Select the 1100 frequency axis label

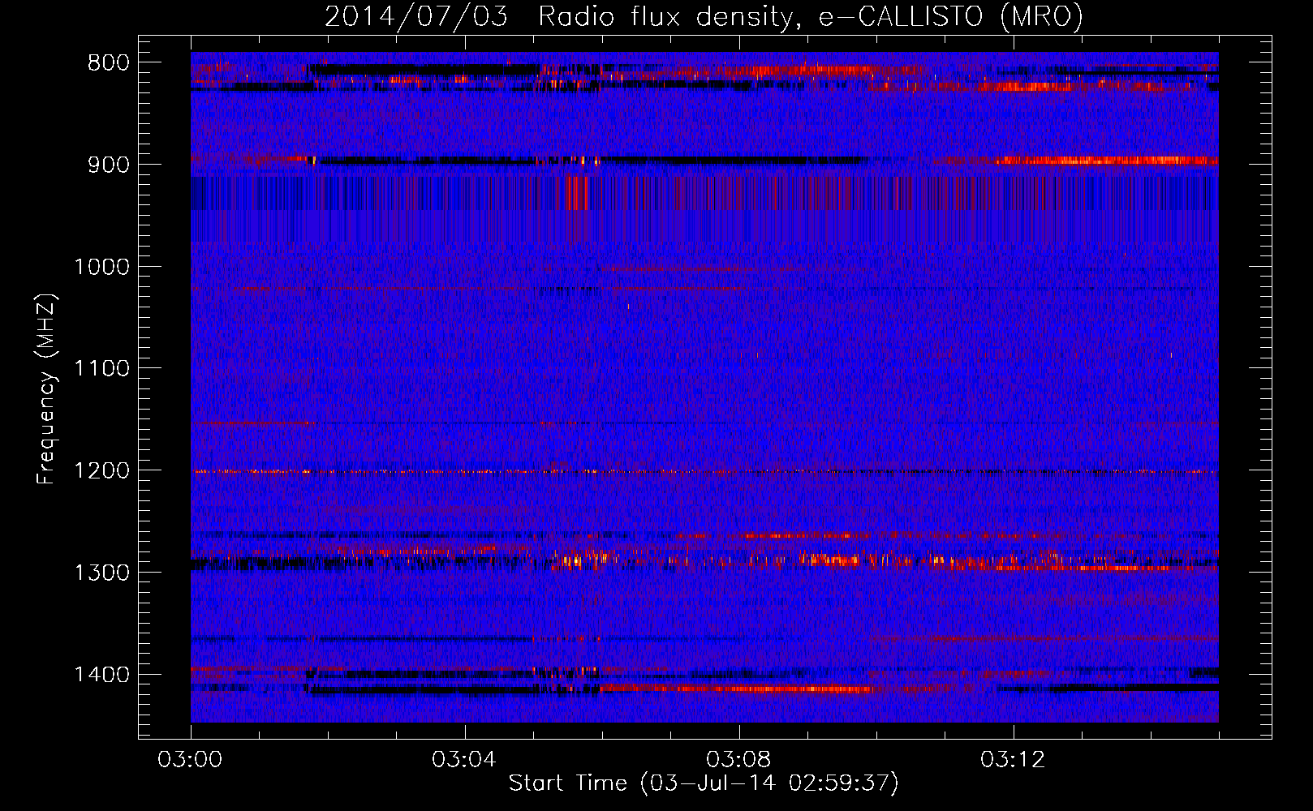[101, 369]
